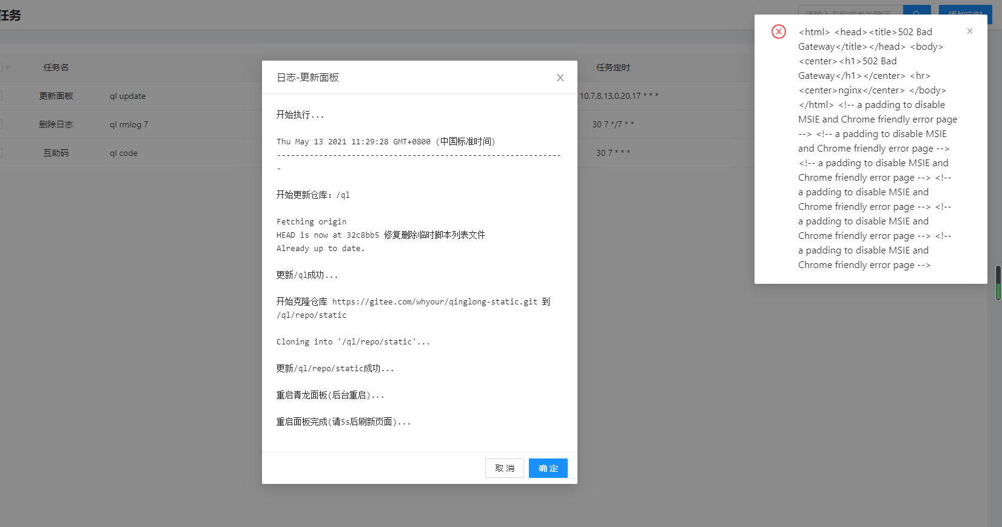Select the 互助码 task row checkbox

[1, 153]
